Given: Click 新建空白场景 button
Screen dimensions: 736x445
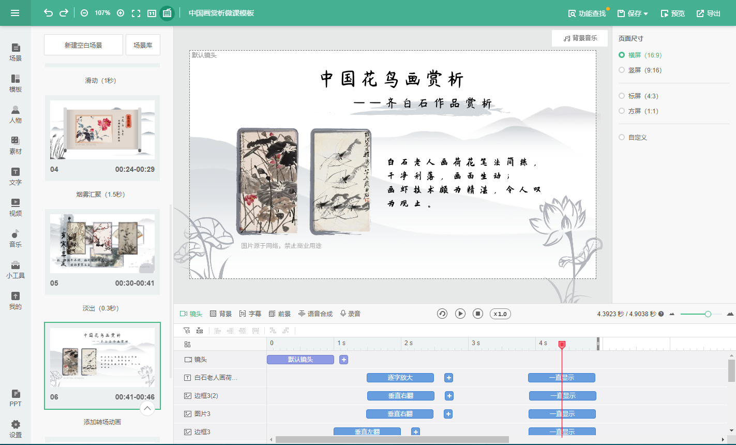Looking at the screenshot, I should pos(83,45).
